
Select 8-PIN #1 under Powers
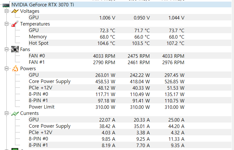pyautogui.click(x=130, y=101)
